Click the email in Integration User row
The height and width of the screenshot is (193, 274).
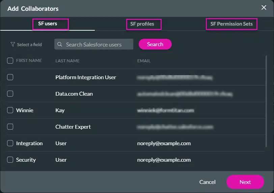[x=164, y=143]
